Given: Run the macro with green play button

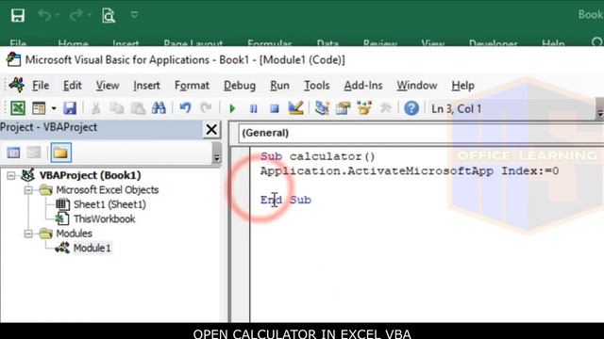Looking at the screenshot, I should 232,109.
